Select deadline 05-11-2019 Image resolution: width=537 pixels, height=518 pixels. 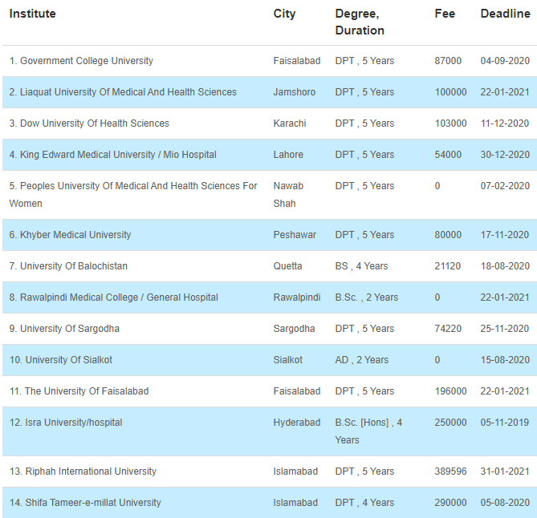click(505, 423)
